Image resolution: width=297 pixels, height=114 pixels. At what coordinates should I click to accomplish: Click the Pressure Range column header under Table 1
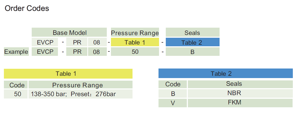[77, 85]
